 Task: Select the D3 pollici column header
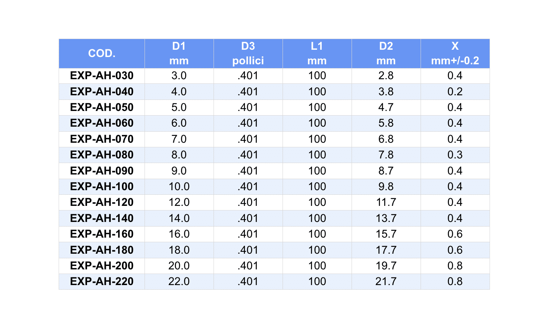tap(248, 54)
